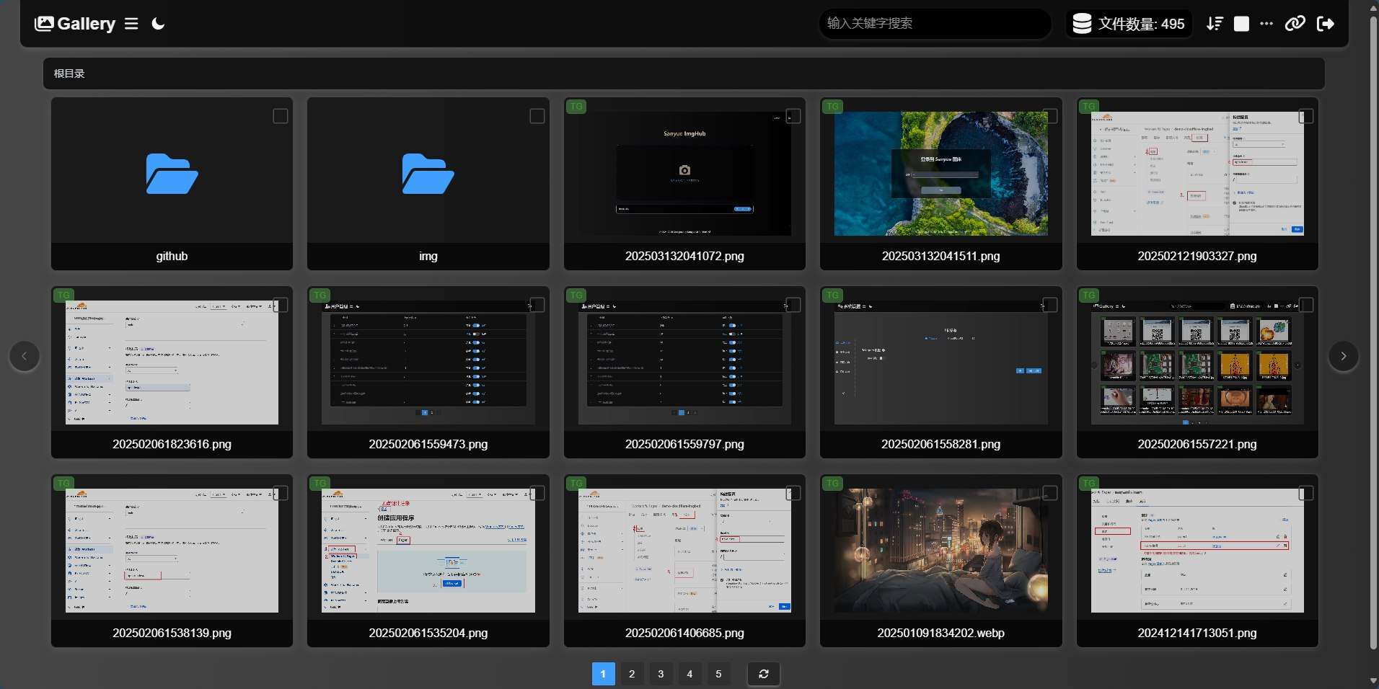Click the logout exit icon
The width and height of the screenshot is (1379, 689).
click(x=1326, y=24)
